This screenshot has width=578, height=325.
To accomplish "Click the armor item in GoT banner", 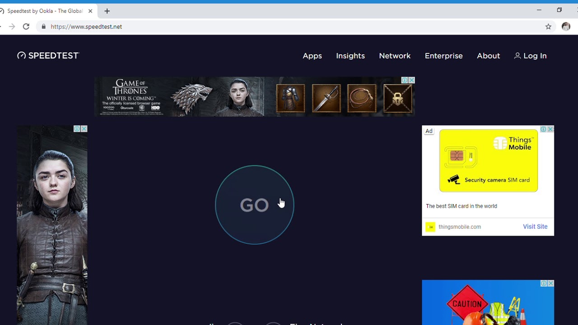I will [290, 98].
